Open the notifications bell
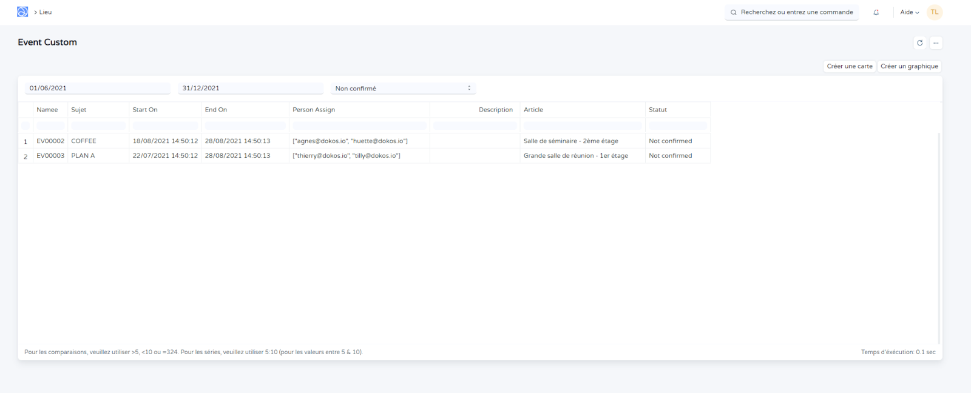This screenshot has width=971, height=393. (876, 12)
